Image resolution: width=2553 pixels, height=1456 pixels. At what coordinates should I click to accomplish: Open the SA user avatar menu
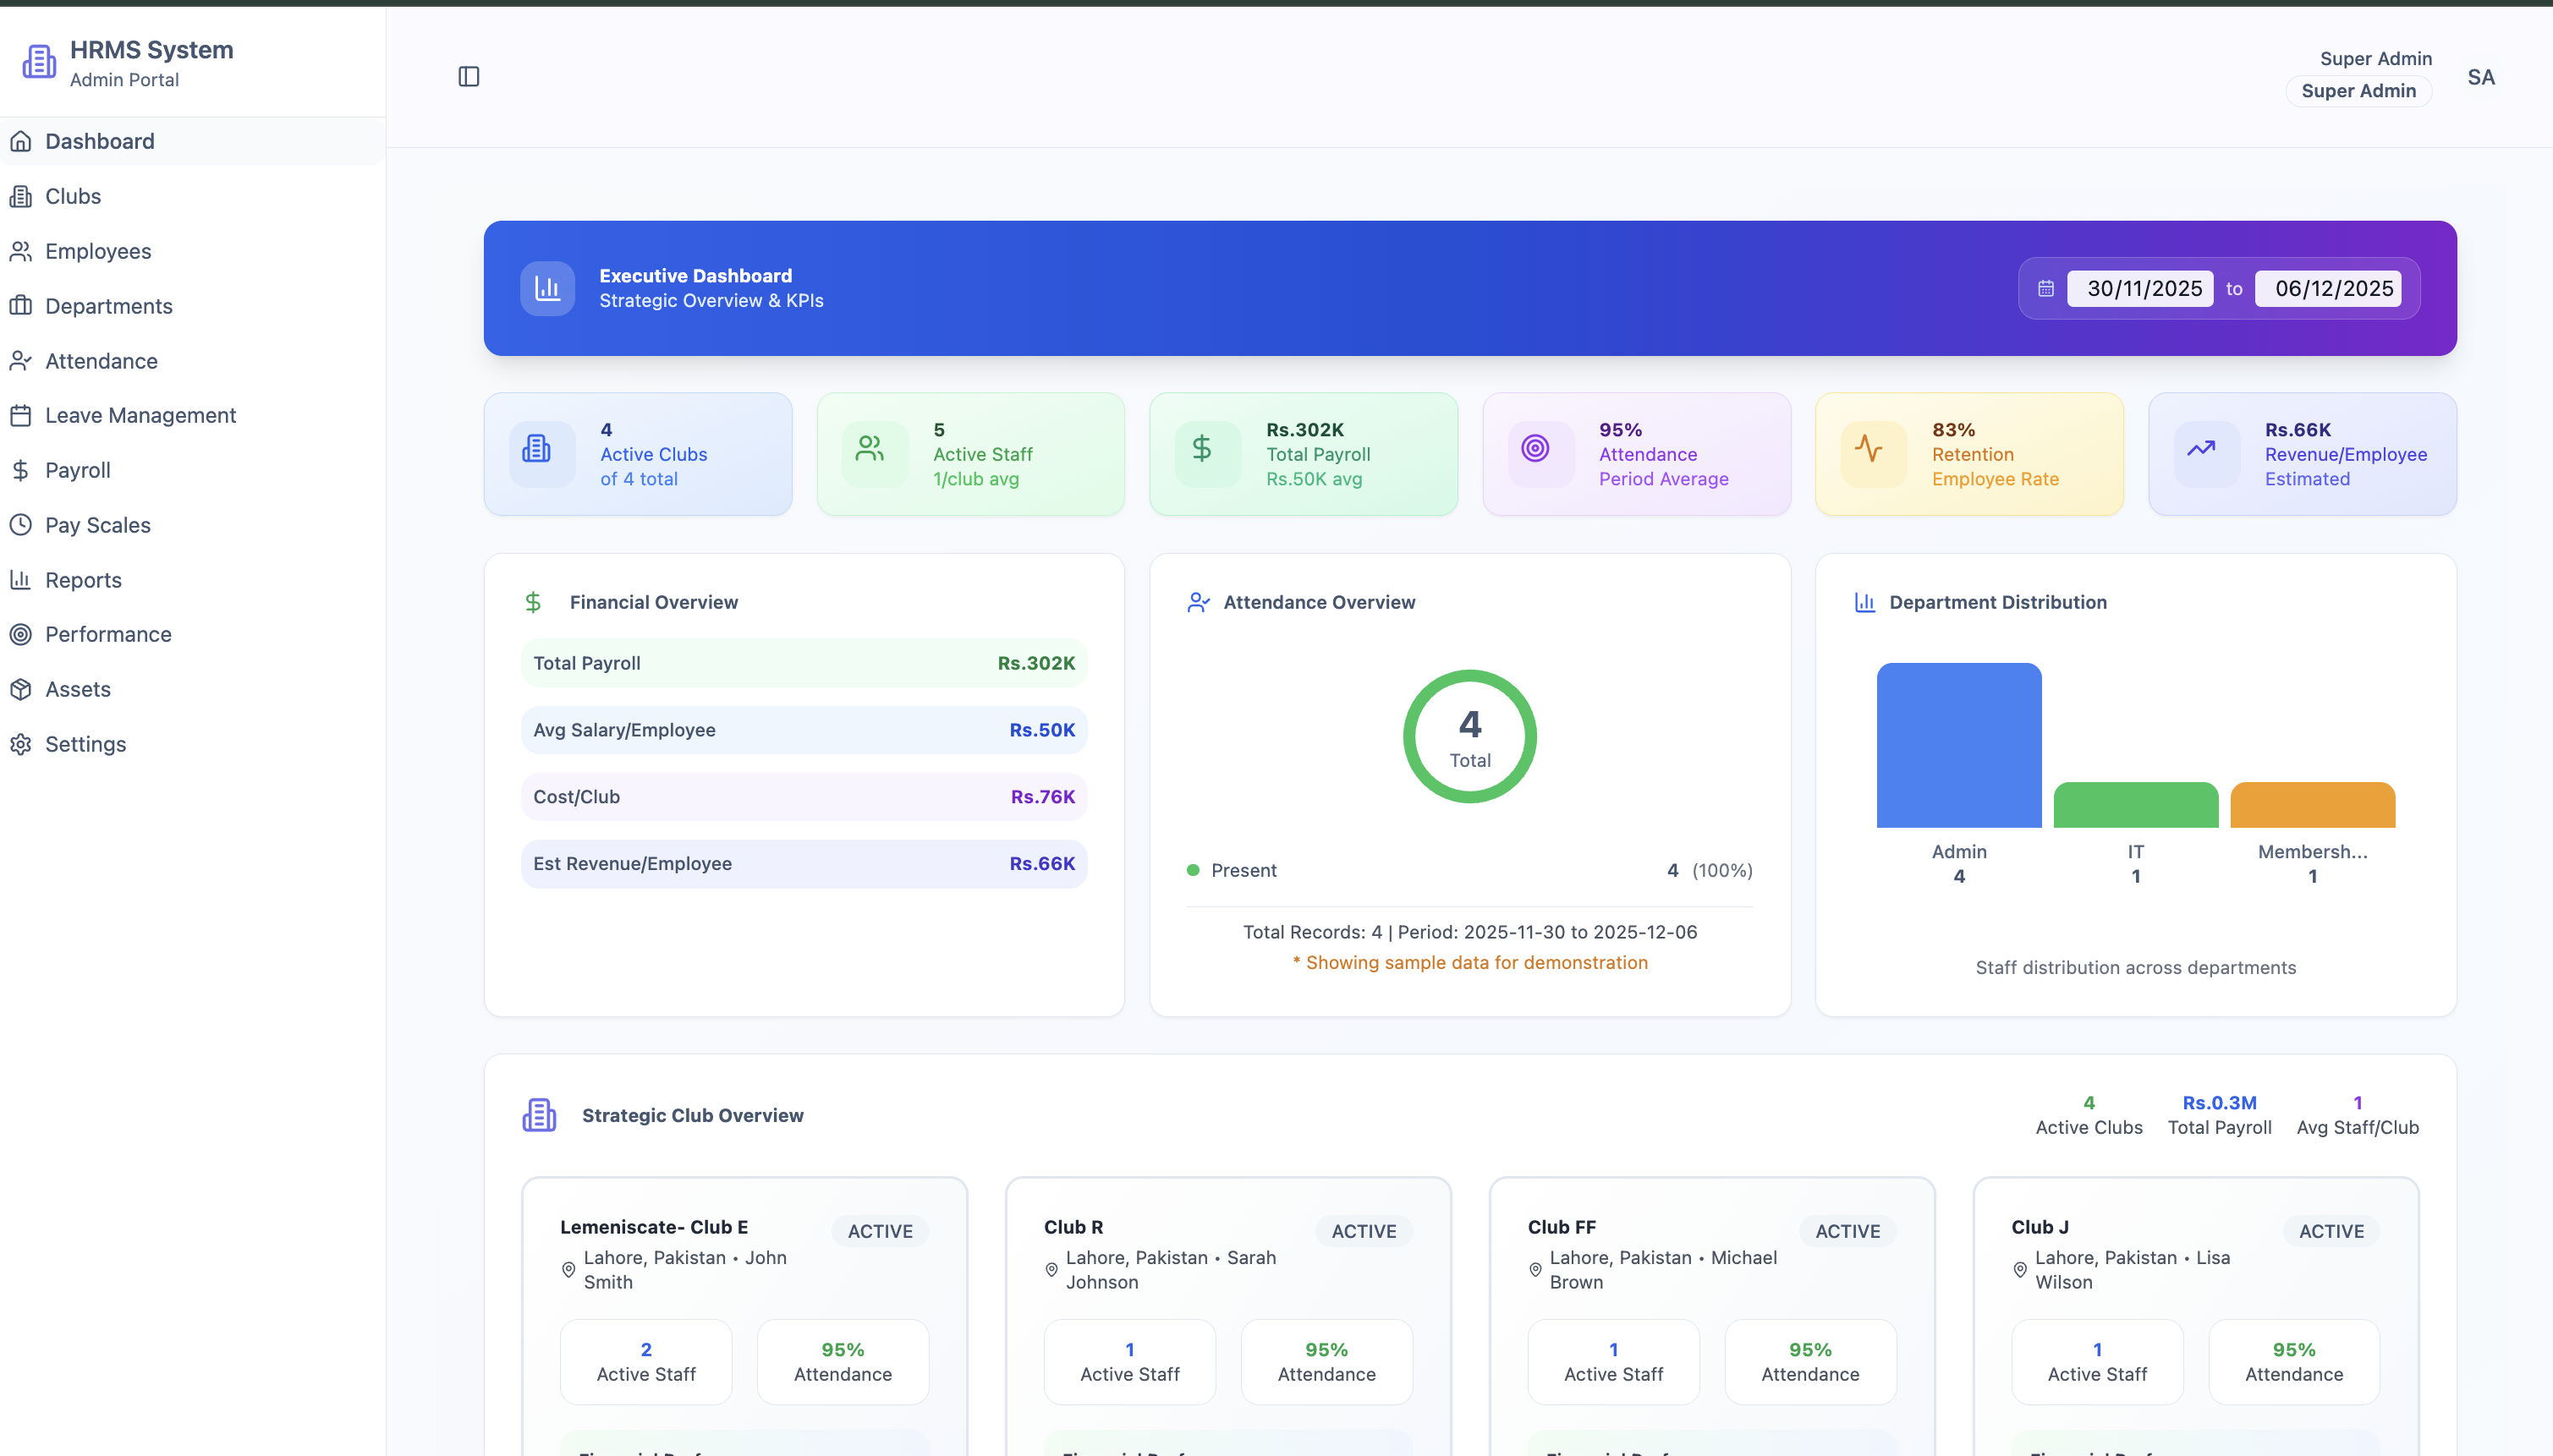(2480, 77)
